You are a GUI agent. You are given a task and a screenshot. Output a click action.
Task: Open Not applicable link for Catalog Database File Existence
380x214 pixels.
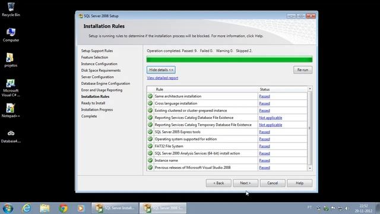(x=271, y=118)
